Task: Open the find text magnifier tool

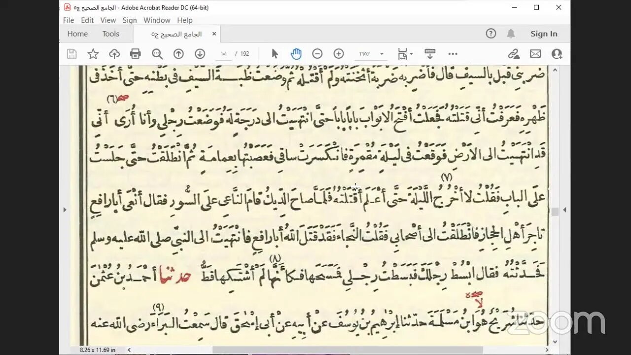Action: click(157, 54)
